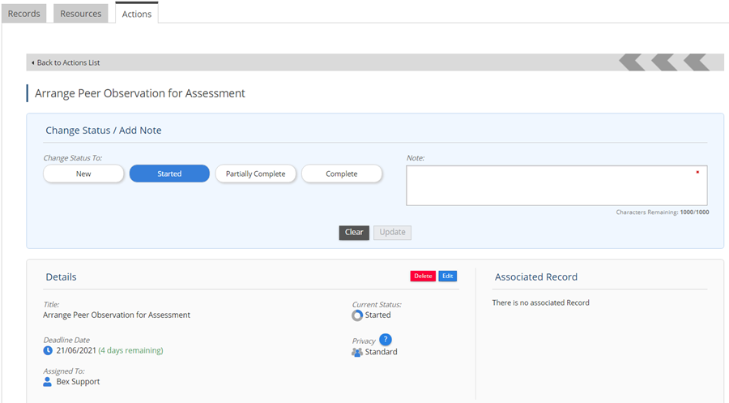Click the back arrow before 'Back to Actions List'

click(33, 62)
